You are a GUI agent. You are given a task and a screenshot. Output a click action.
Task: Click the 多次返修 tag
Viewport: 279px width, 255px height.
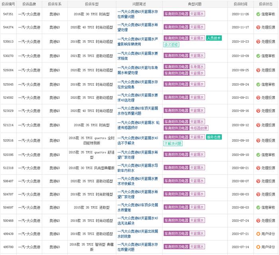(171, 45)
